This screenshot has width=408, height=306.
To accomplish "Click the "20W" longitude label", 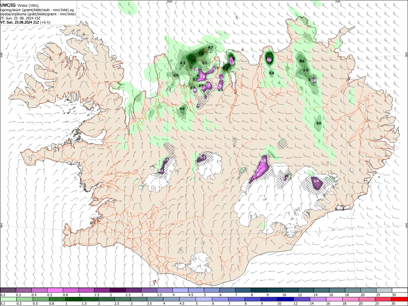I will [170, 2].
